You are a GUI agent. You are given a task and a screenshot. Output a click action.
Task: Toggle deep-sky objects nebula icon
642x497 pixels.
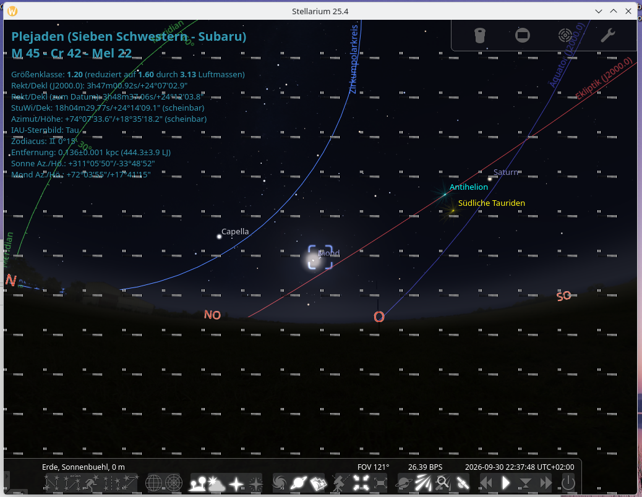(x=280, y=483)
